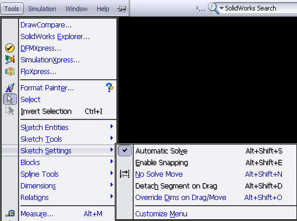Expand the Sketch Entities submenu arrow
Screen dimensions: 297x221
112,127
